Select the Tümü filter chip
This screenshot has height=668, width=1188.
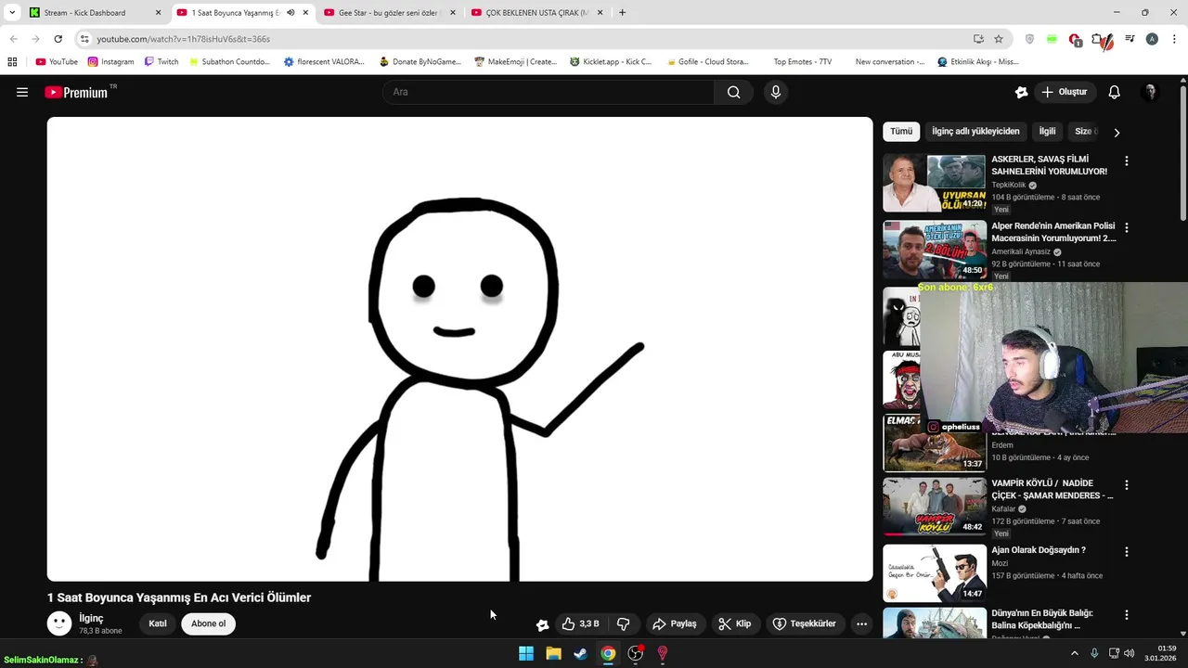tap(901, 132)
